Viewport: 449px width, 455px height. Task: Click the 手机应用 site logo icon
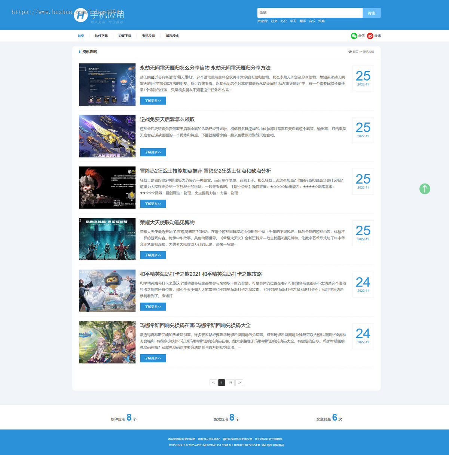[x=80, y=15]
